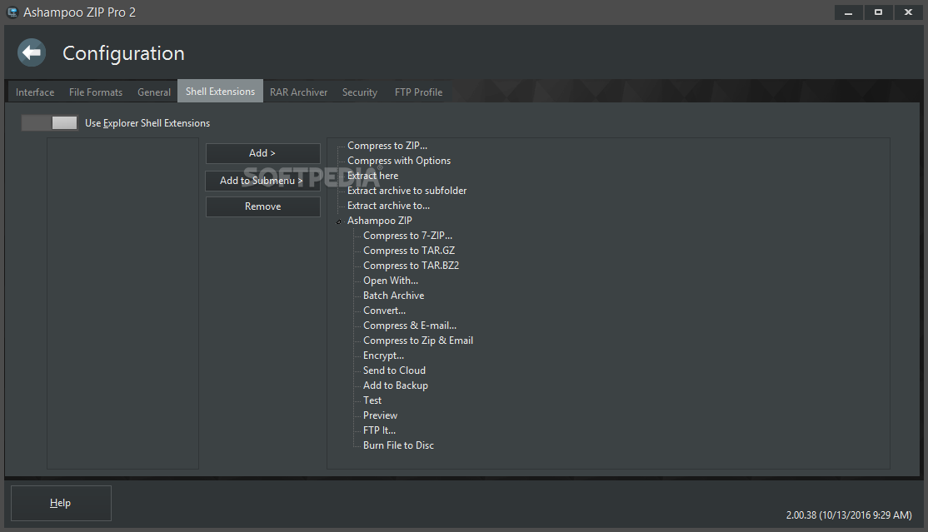The width and height of the screenshot is (928, 532).
Task: Open Help
Action: (x=61, y=503)
